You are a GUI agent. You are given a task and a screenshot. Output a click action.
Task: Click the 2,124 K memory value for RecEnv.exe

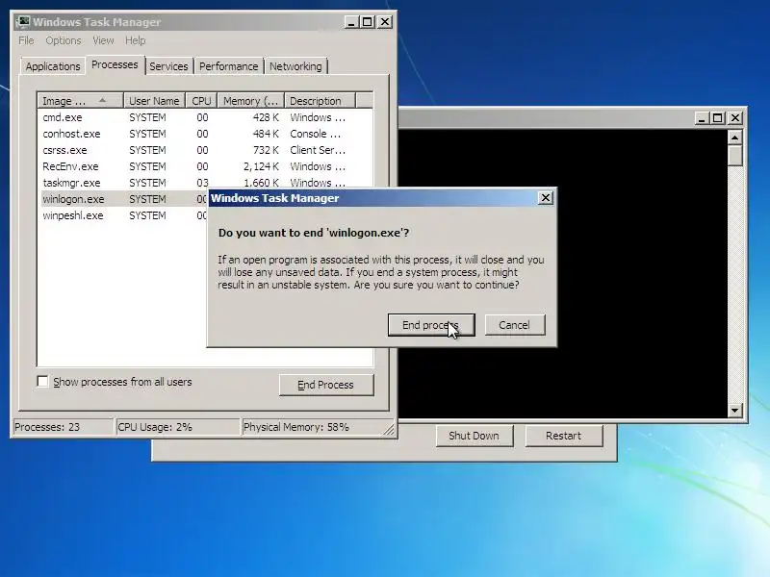(x=261, y=166)
